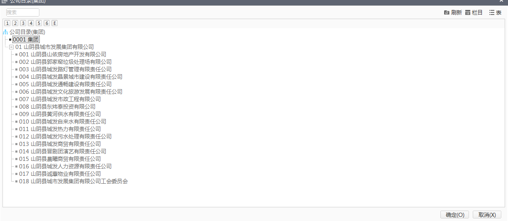Expand tree to level 1
Image resolution: width=508 pixels, height=221 pixels.
point(7,23)
